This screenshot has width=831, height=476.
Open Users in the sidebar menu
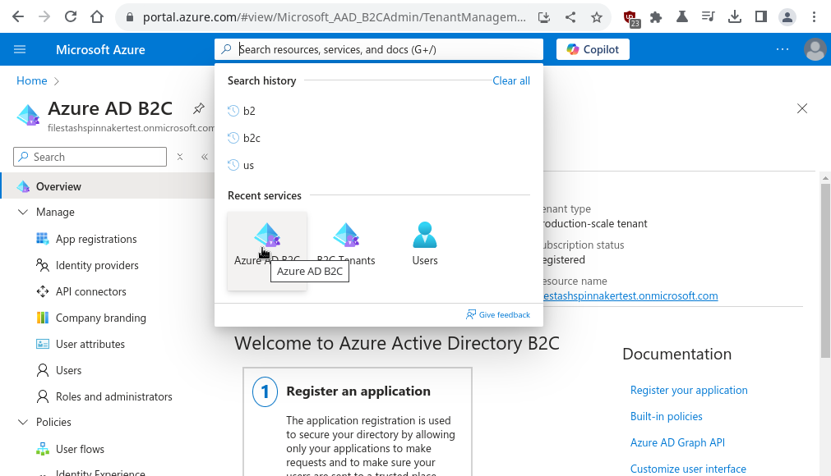[x=69, y=371]
